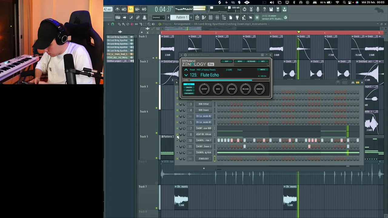Click the 42.000 tempo field
This screenshot has width=388, height=218.
107,9
